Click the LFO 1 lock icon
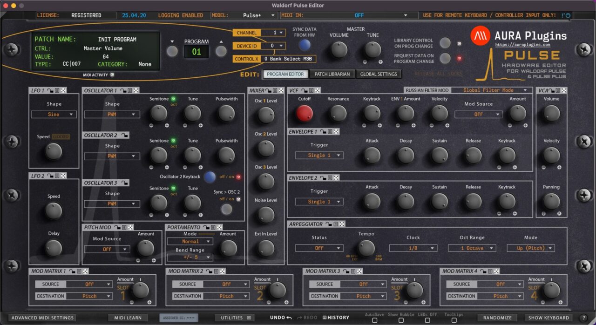Image resolution: width=596 pixels, height=325 pixels. 50,90
